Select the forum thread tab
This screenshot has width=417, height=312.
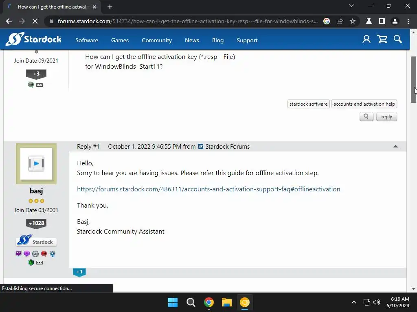[53, 7]
